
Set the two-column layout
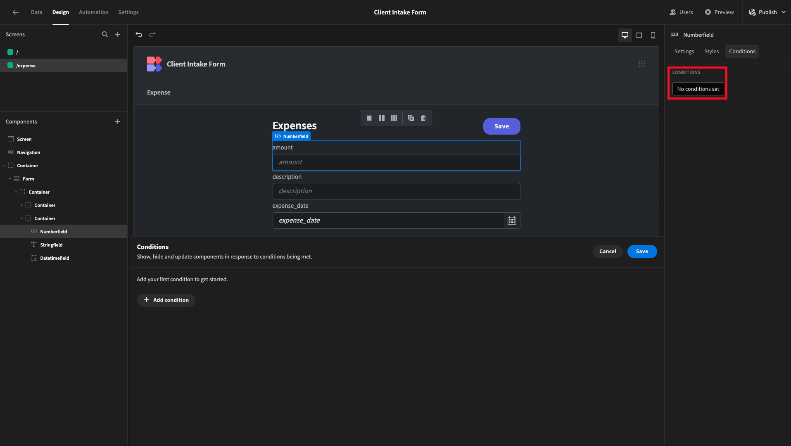point(382,119)
